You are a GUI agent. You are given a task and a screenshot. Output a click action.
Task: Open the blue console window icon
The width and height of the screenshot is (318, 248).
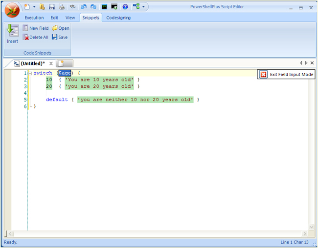[104, 7]
